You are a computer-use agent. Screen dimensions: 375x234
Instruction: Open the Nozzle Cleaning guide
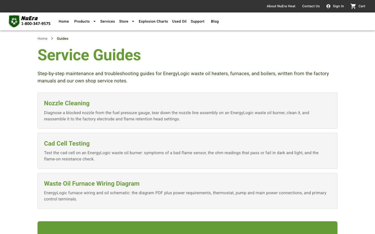[x=67, y=103]
